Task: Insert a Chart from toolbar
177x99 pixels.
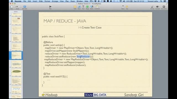Action: pyautogui.click(x=79, y=7)
